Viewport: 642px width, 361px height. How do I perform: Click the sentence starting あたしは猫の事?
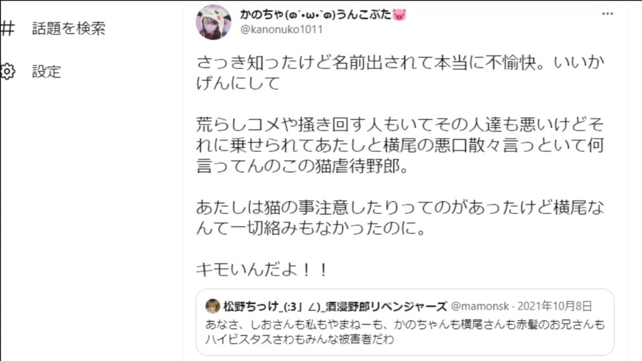[400, 218]
